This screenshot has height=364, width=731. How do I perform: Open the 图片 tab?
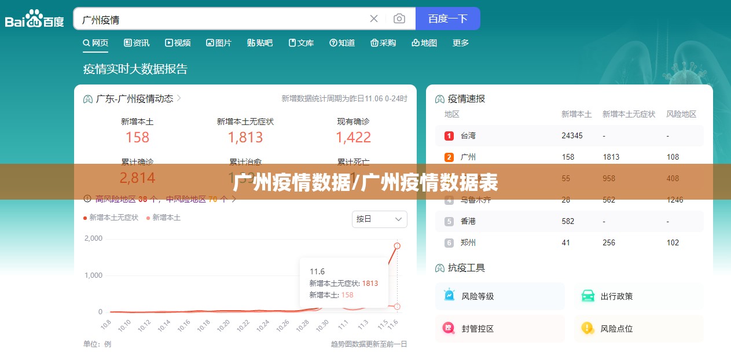pos(219,43)
